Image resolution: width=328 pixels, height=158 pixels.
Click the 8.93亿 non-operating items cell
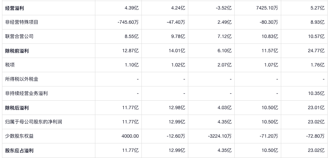(x=318, y=22)
